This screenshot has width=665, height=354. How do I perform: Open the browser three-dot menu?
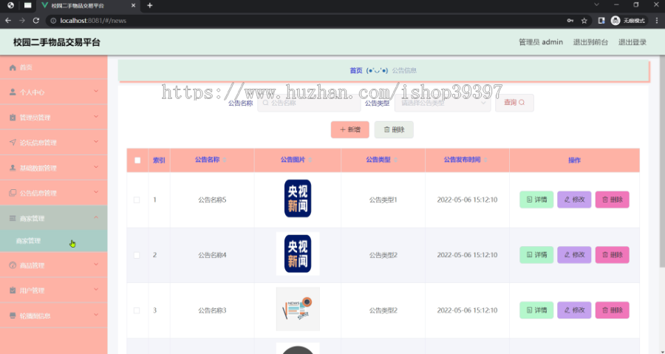coord(657,21)
